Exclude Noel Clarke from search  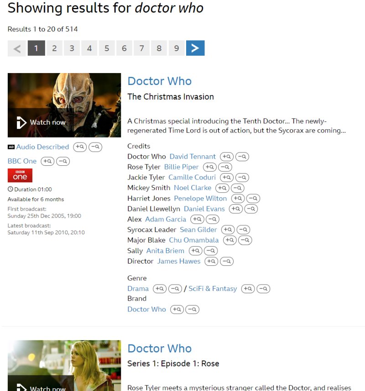pyautogui.click(x=237, y=188)
